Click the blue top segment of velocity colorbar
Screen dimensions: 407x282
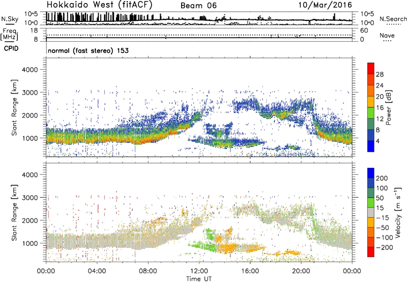click(371, 173)
